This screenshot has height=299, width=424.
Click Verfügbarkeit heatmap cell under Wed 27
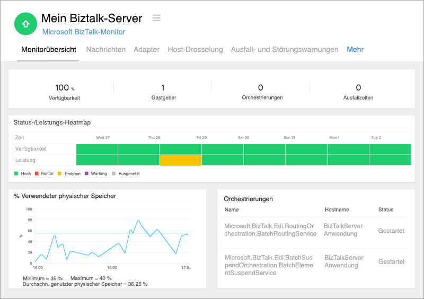point(97,149)
